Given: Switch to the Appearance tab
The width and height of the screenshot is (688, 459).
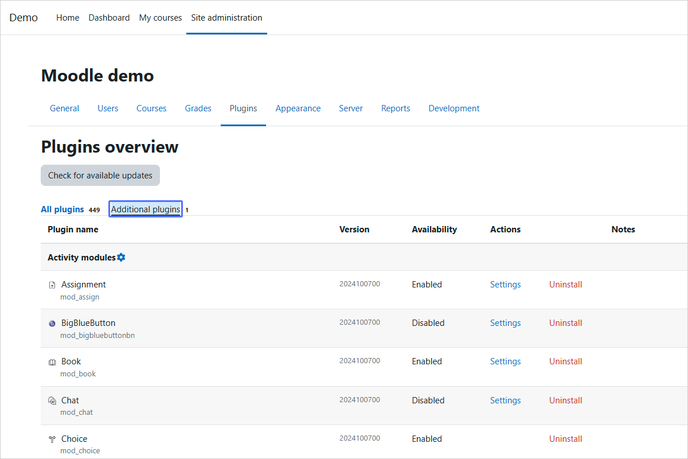Looking at the screenshot, I should (298, 108).
